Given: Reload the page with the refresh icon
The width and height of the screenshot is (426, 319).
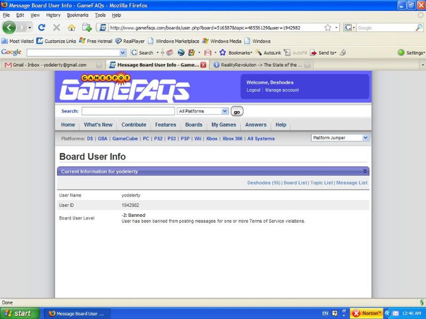Looking at the screenshot, I should click(42, 27).
